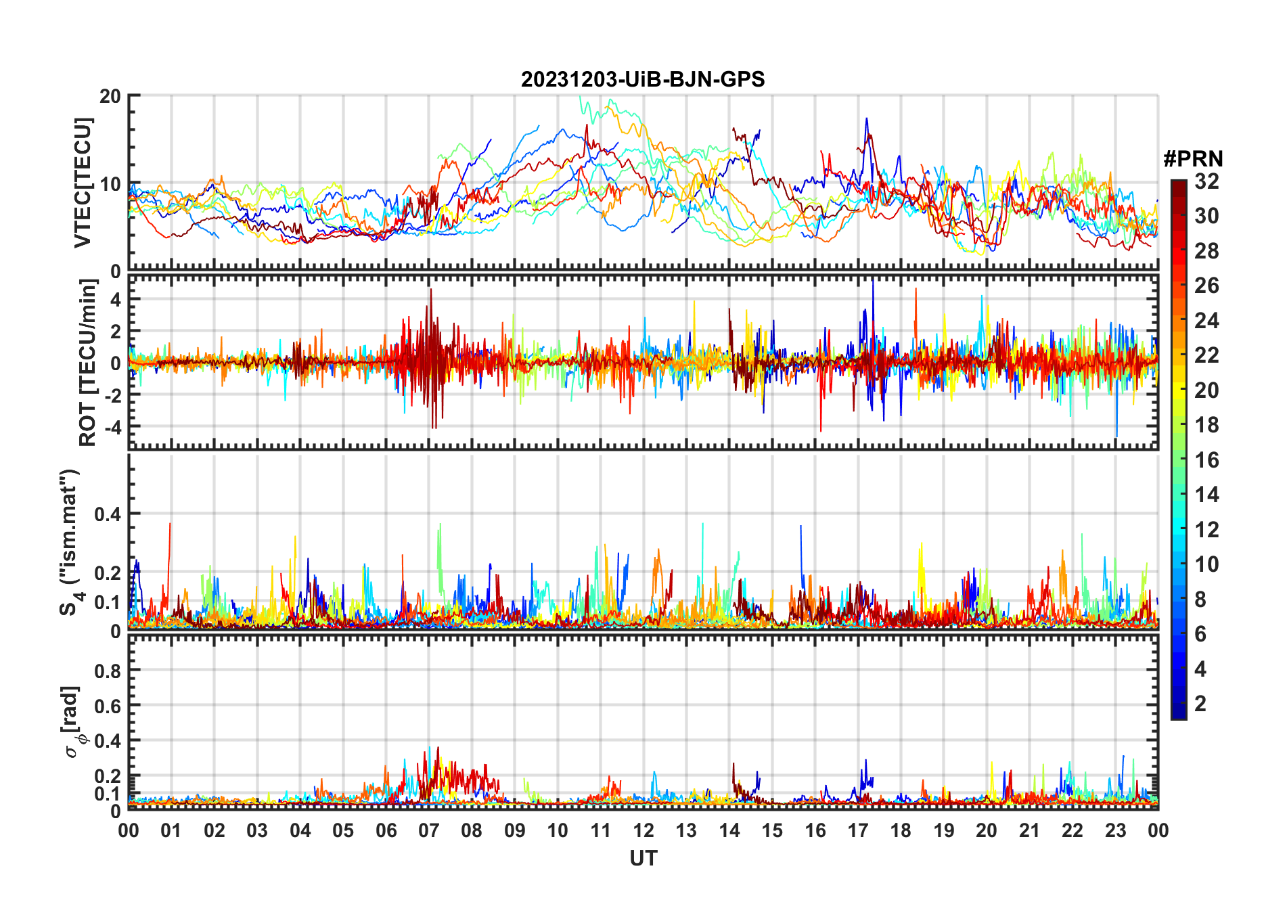Screen dimensions: 1287x900
Task: Select the 10 tick on the VTEC axis
Action: coord(110,183)
